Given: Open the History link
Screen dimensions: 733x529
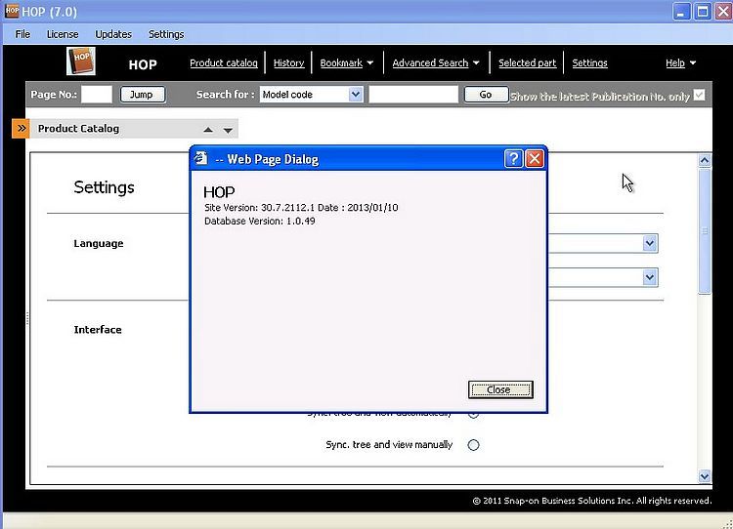Looking at the screenshot, I should click(288, 63).
